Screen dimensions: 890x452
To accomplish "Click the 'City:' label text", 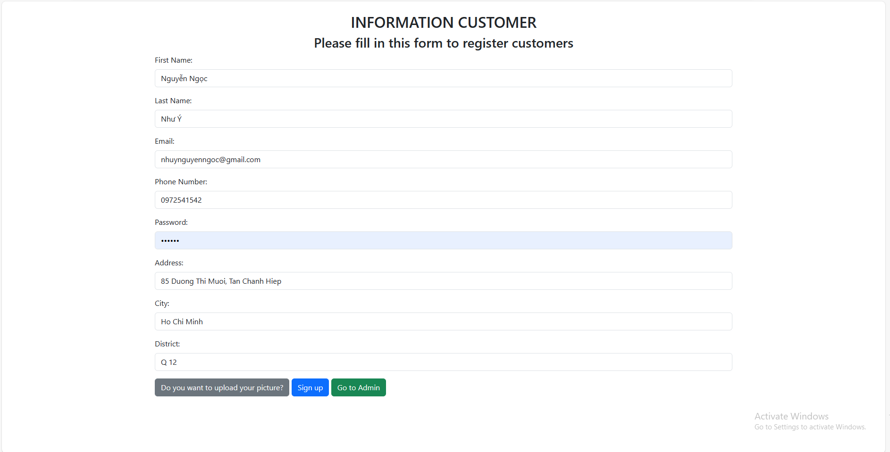I will coord(162,304).
